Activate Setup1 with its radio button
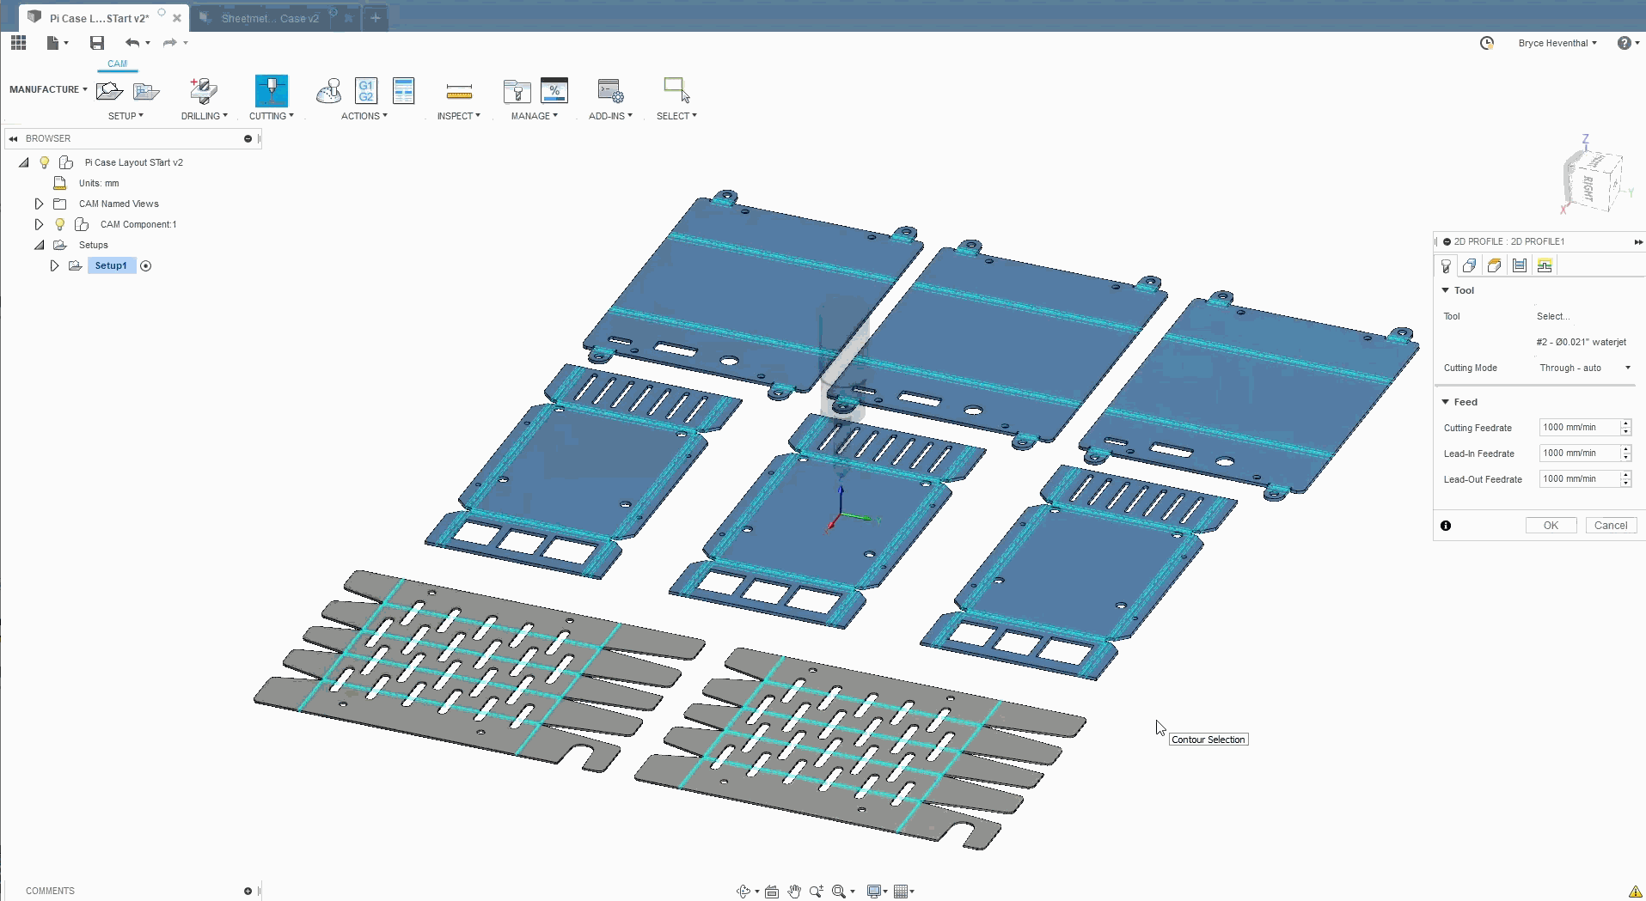 click(146, 266)
